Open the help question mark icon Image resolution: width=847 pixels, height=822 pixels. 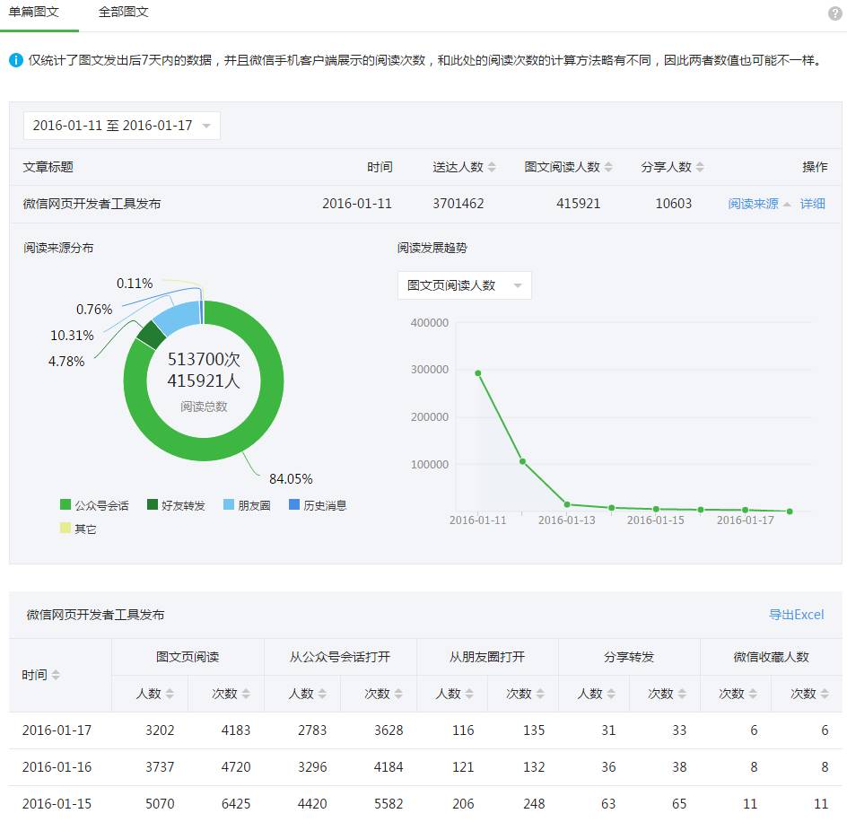835,13
